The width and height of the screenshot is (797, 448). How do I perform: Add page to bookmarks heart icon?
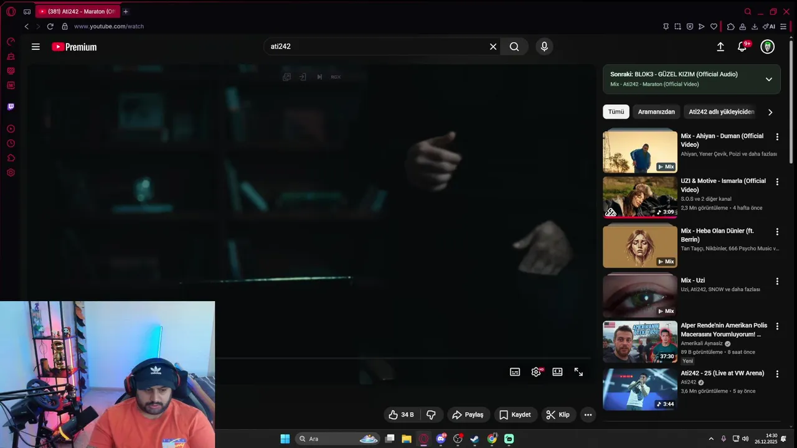click(714, 27)
